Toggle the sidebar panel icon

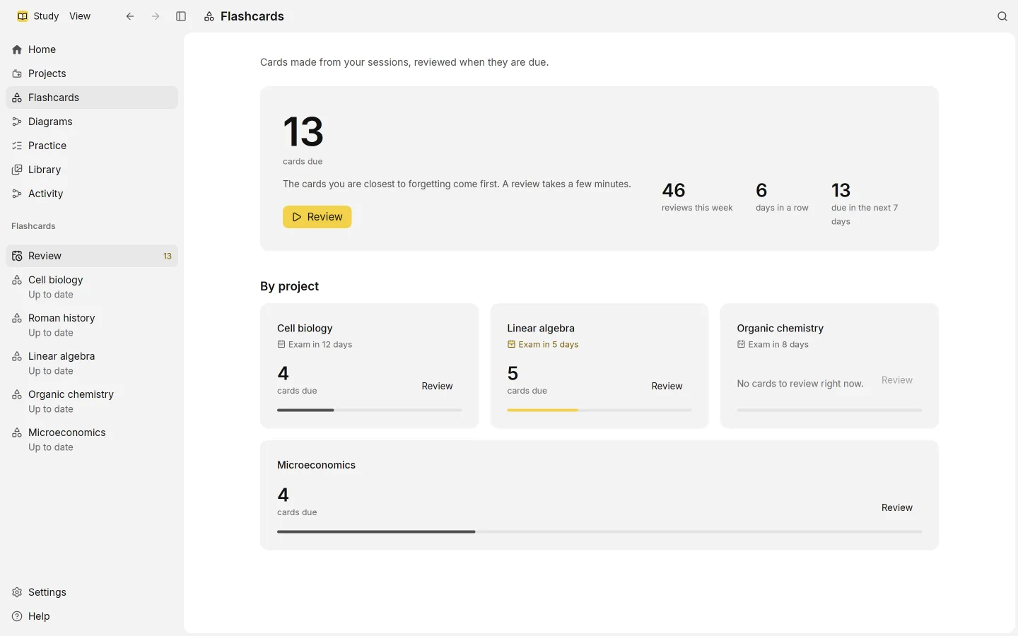[181, 16]
